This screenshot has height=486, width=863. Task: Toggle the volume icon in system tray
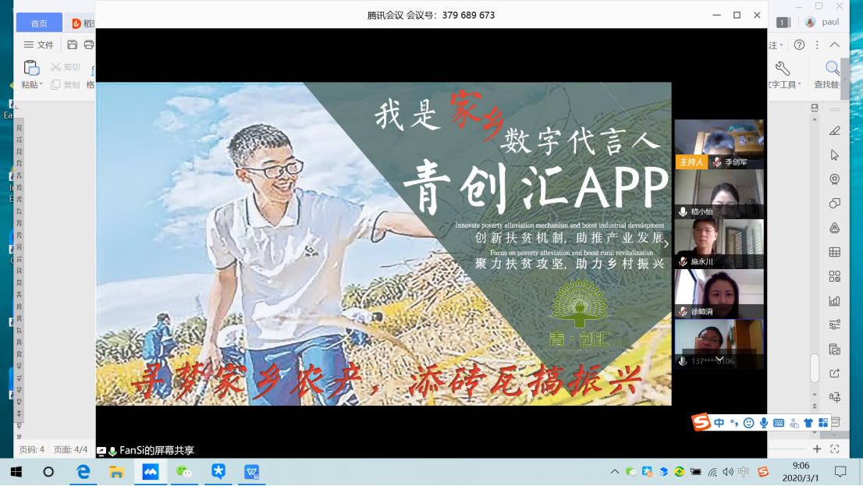point(728,472)
